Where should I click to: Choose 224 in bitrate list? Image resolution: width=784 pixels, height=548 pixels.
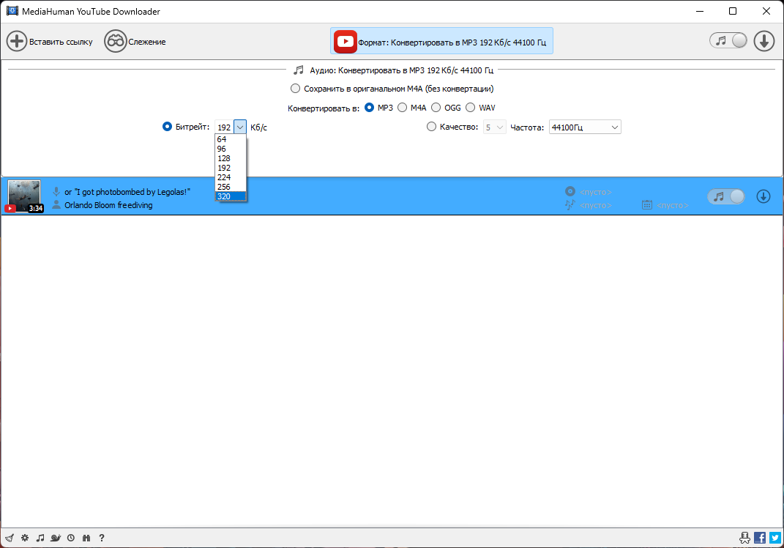pyautogui.click(x=231, y=177)
